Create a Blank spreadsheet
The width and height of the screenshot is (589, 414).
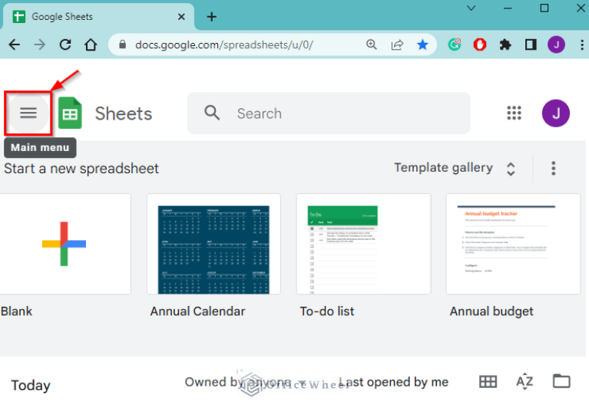pyautogui.click(x=65, y=244)
